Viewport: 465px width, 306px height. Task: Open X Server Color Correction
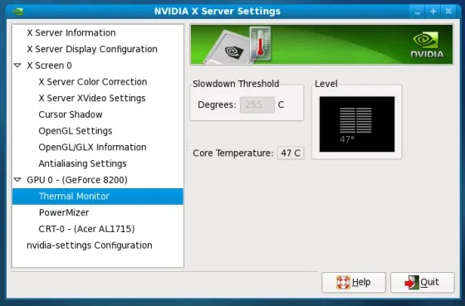click(93, 82)
